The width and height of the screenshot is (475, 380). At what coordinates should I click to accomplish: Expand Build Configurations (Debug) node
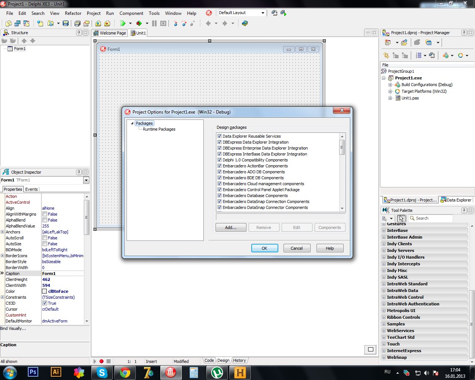pyautogui.click(x=390, y=85)
